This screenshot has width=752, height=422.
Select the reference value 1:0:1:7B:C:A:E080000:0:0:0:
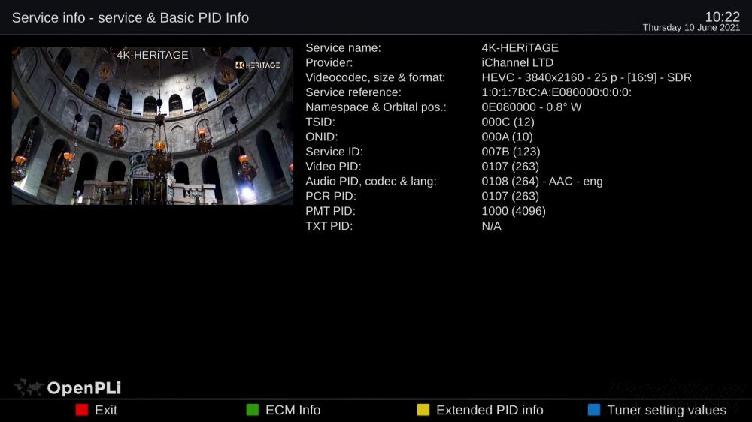(x=556, y=92)
